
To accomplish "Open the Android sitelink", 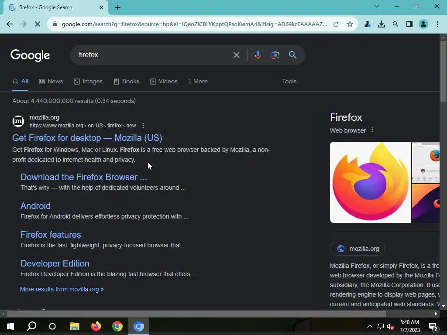I will click(35, 206).
